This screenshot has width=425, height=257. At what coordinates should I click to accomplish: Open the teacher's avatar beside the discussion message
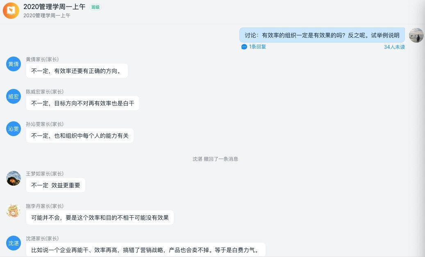(x=416, y=35)
